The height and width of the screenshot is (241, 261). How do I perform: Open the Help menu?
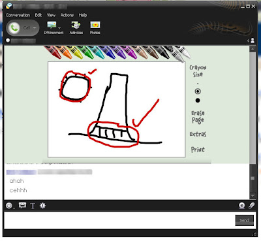83,15
